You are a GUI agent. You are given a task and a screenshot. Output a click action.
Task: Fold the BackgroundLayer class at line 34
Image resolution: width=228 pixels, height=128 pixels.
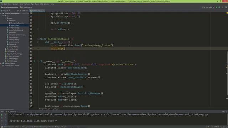pos(38,39)
